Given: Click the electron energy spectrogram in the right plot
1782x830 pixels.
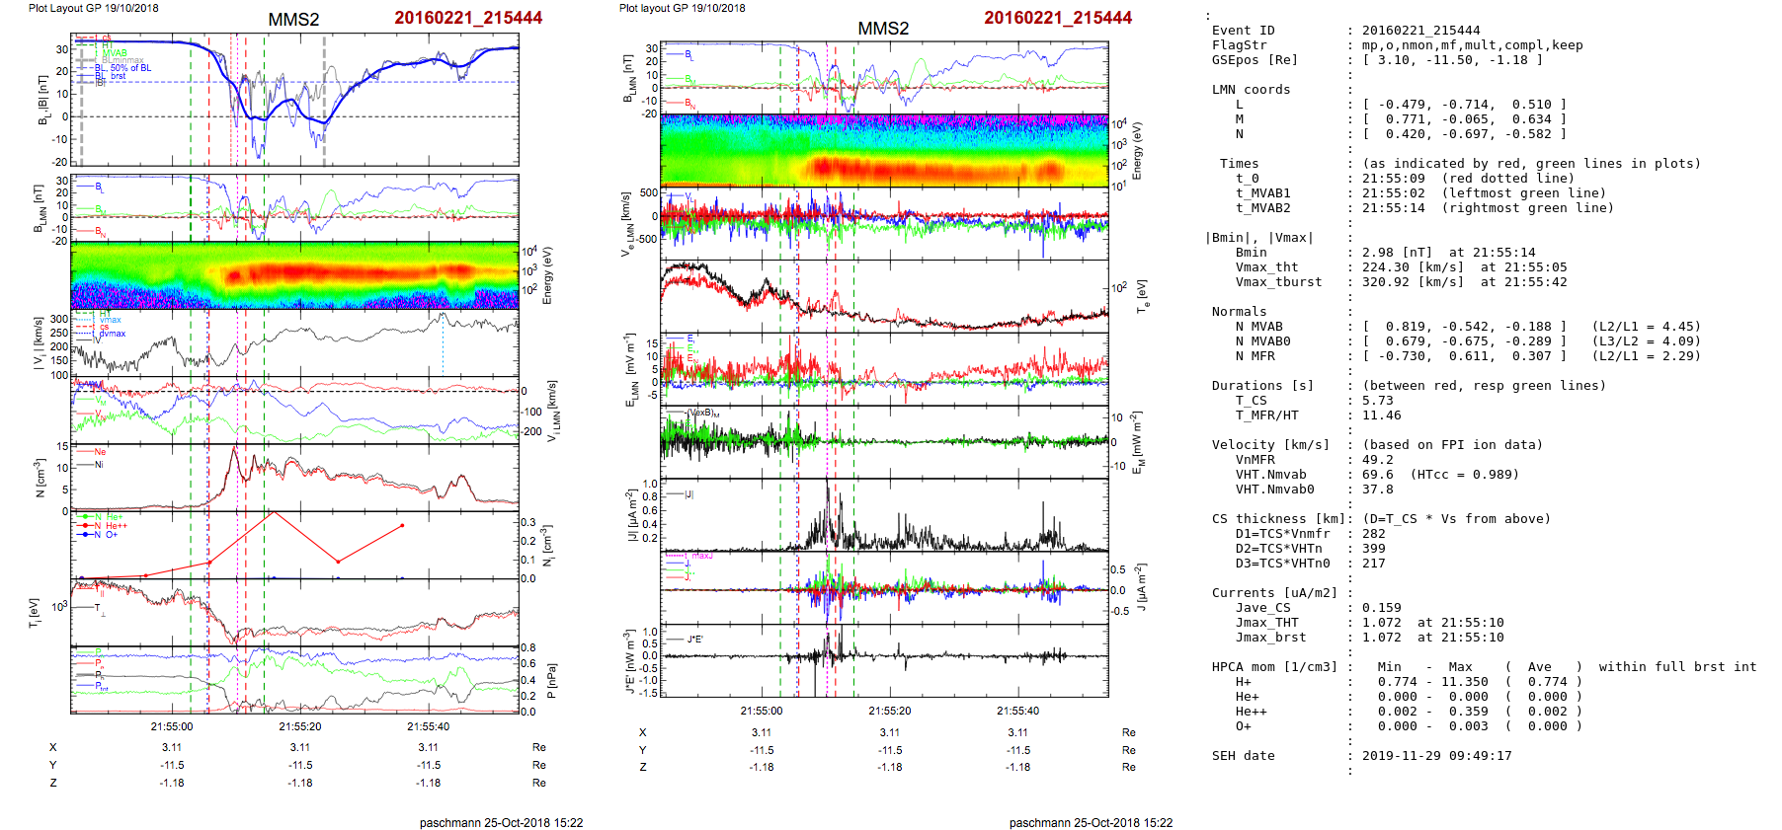Looking at the screenshot, I should [x=884, y=150].
